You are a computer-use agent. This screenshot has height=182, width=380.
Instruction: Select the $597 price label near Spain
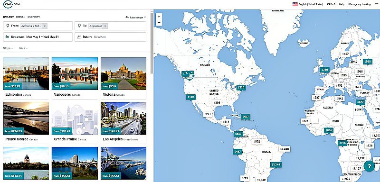click(316, 98)
